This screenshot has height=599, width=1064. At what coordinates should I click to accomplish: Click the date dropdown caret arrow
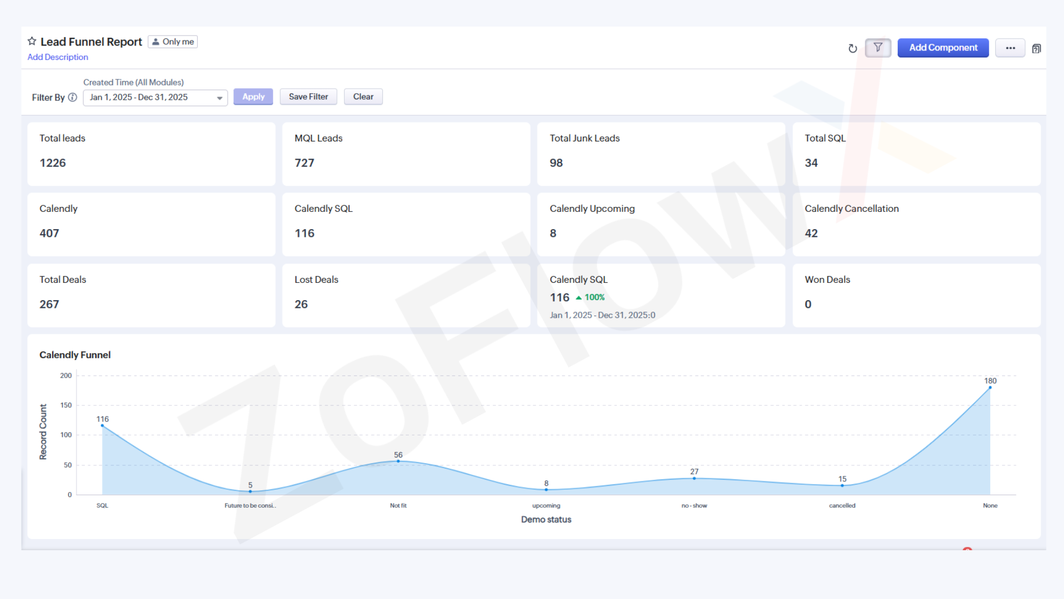[219, 98]
